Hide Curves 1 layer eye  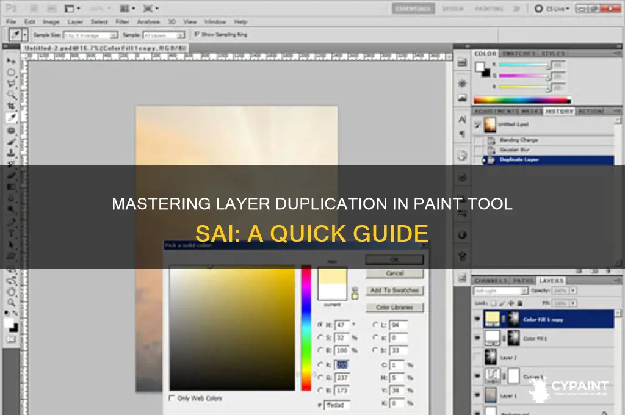477,376
